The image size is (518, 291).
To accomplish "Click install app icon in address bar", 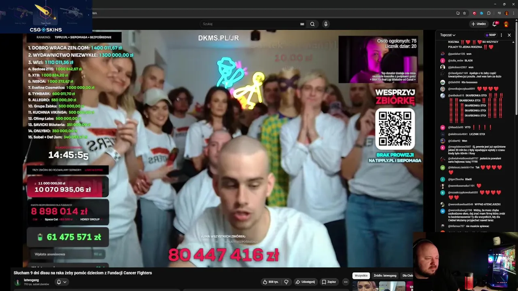I will click(x=458, y=13).
